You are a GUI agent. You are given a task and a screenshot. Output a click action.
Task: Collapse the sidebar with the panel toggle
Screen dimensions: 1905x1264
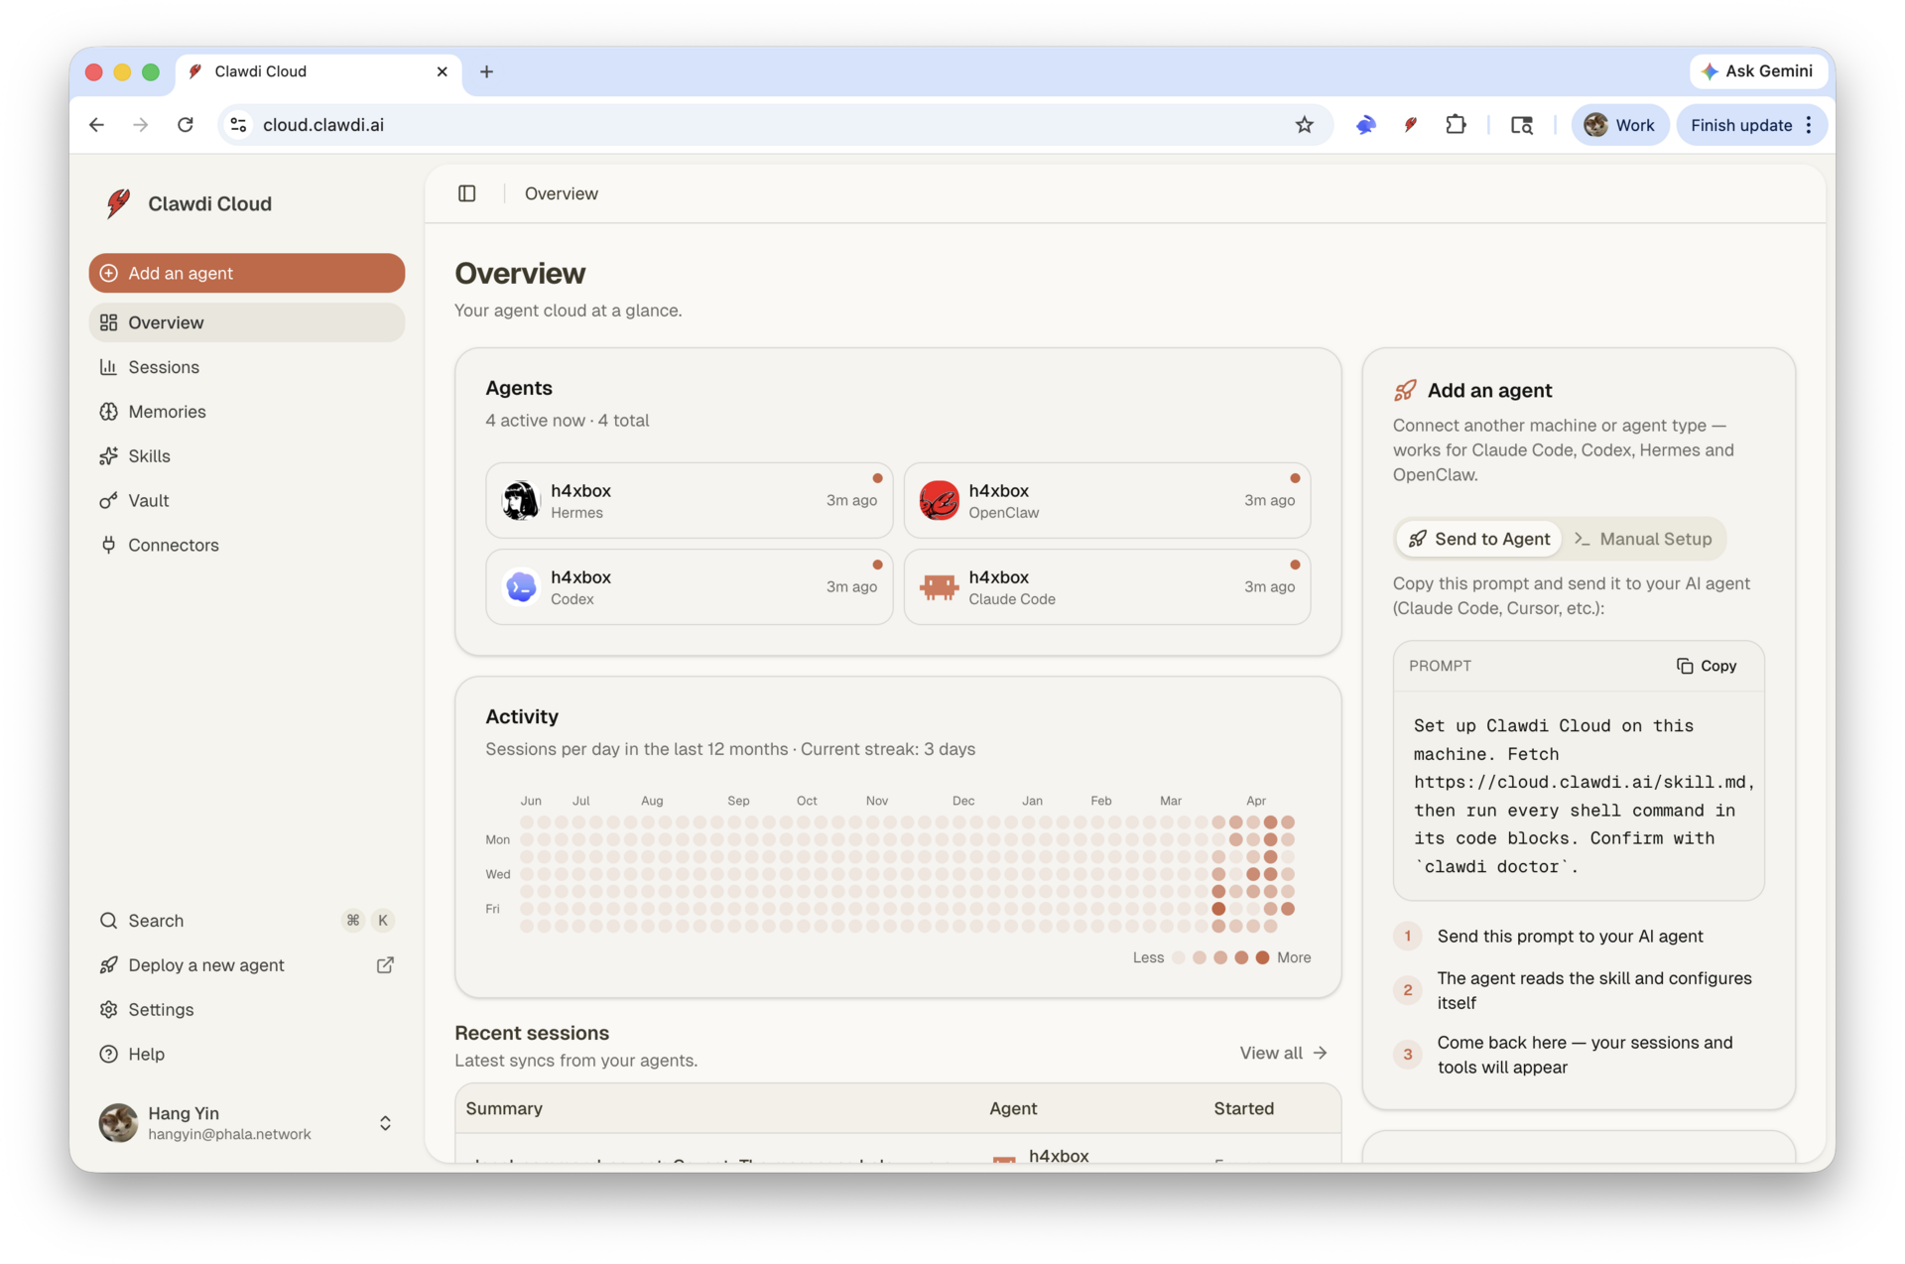tap(466, 192)
